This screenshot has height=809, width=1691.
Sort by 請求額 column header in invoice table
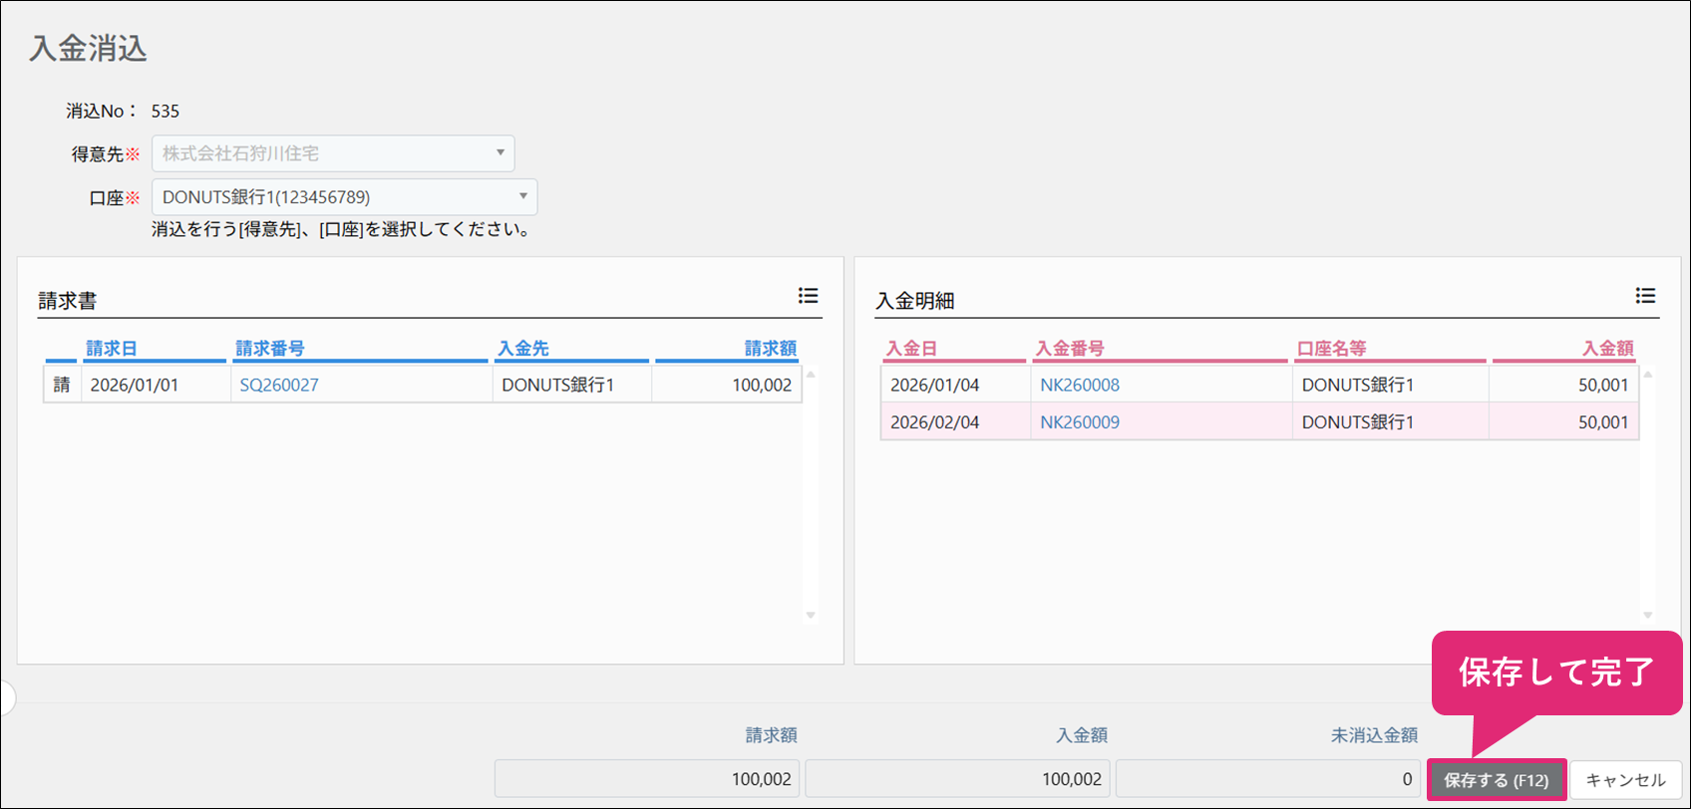(x=771, y=349)
